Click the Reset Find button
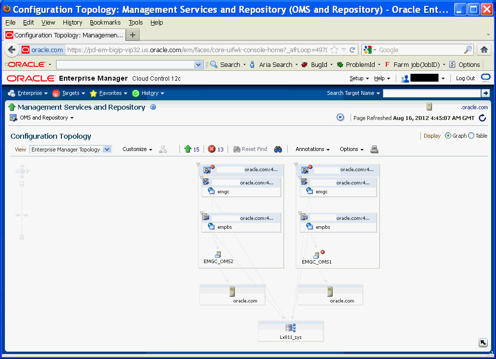The width and height of the screenshot is (496, 359). coord(250,149)
